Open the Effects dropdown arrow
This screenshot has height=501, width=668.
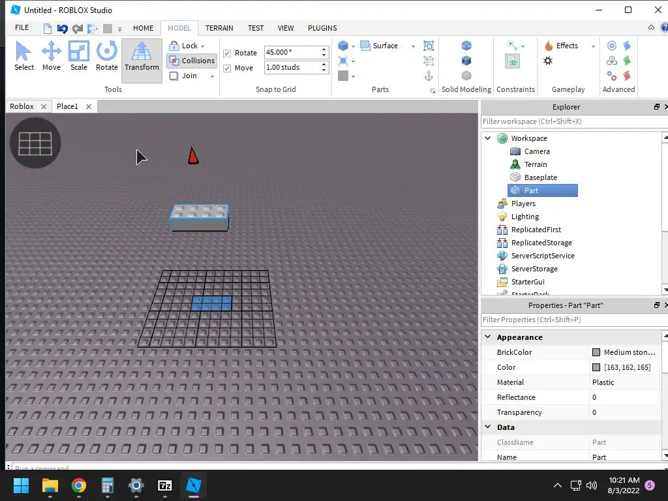point(593,46)
